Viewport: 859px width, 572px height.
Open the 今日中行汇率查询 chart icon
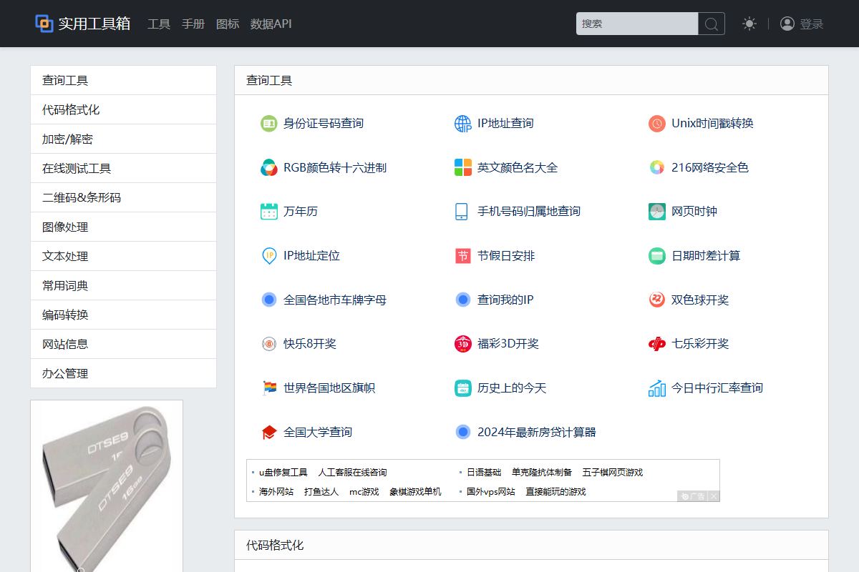[x=656, y=388]
